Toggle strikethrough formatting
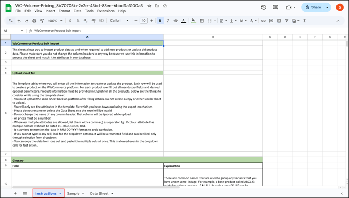This screenshot has width=349, height=198. 176,21
